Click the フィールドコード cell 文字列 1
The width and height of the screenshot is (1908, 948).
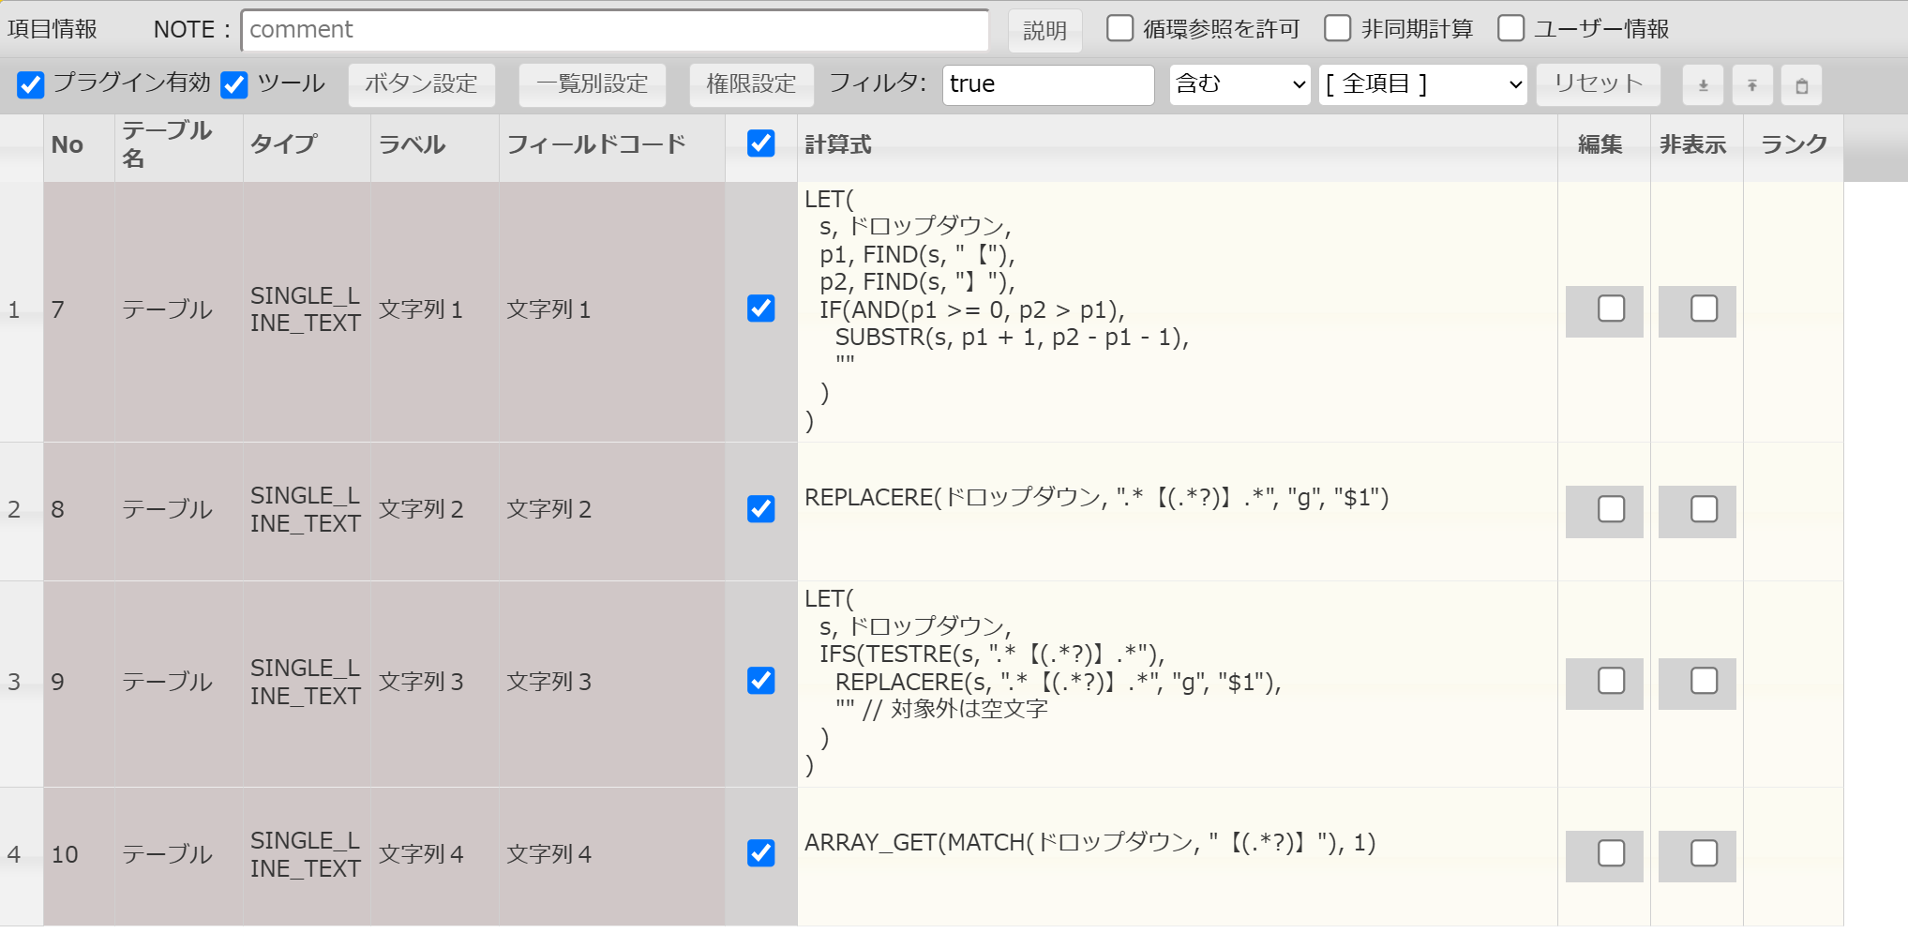pos(611,311)
